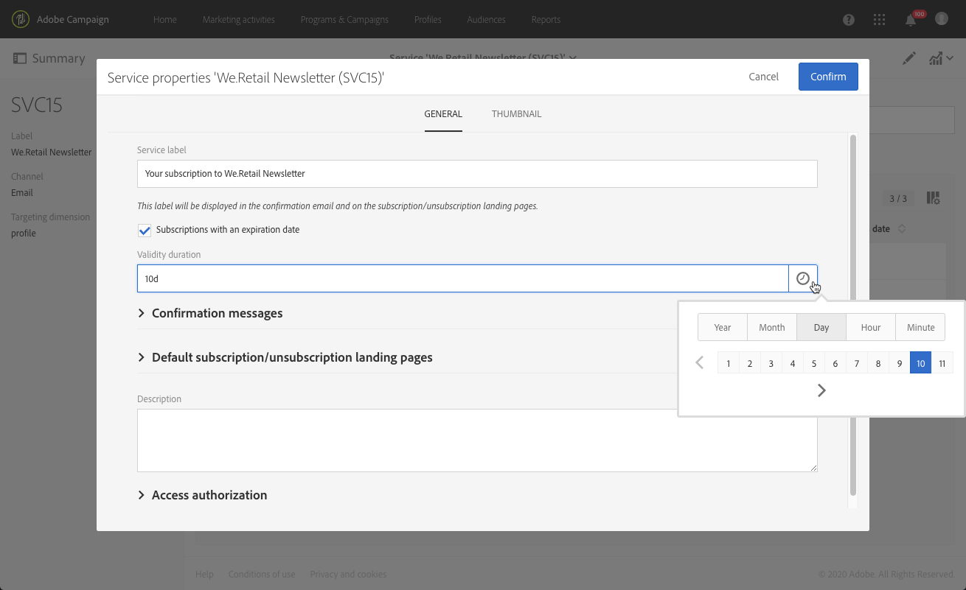966x590 pixels.
Task: Select duration value 9
Action: tap(900, 363)
